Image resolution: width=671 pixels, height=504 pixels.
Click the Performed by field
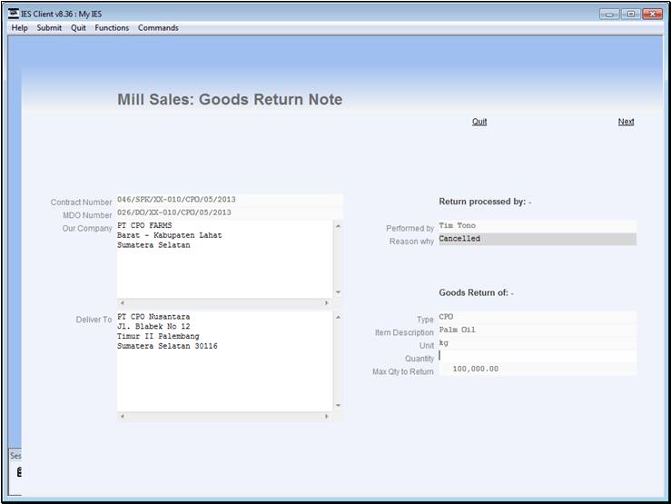537,226
